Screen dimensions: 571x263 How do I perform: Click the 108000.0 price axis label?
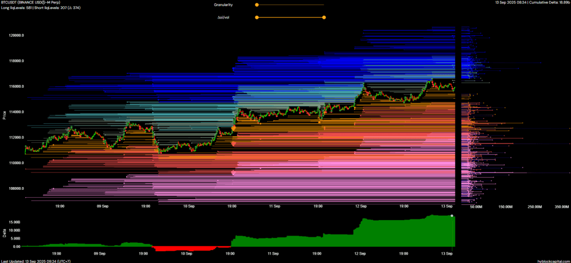[16, 188]
